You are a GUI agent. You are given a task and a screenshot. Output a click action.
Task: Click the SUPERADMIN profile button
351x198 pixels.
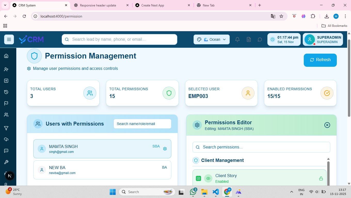click(323, 39)
